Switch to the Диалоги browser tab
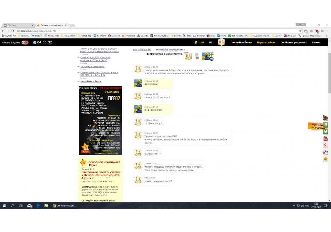Image resolution: width=331 pixels, height=232 pixels. (x=18, y=26)
